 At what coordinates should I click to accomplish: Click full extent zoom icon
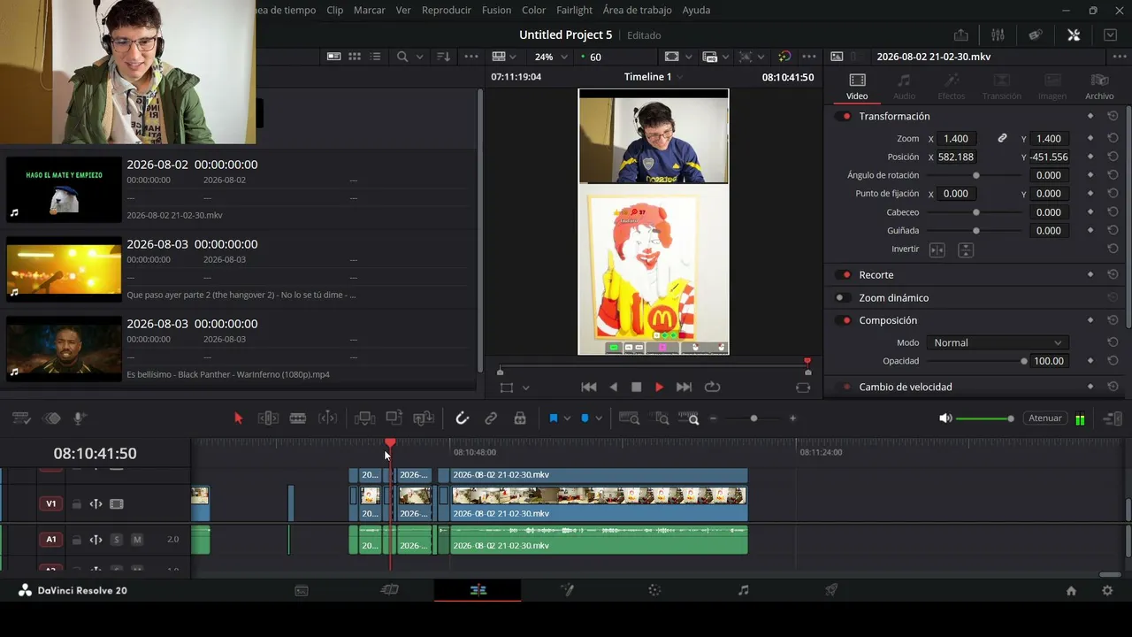point(629,418)
